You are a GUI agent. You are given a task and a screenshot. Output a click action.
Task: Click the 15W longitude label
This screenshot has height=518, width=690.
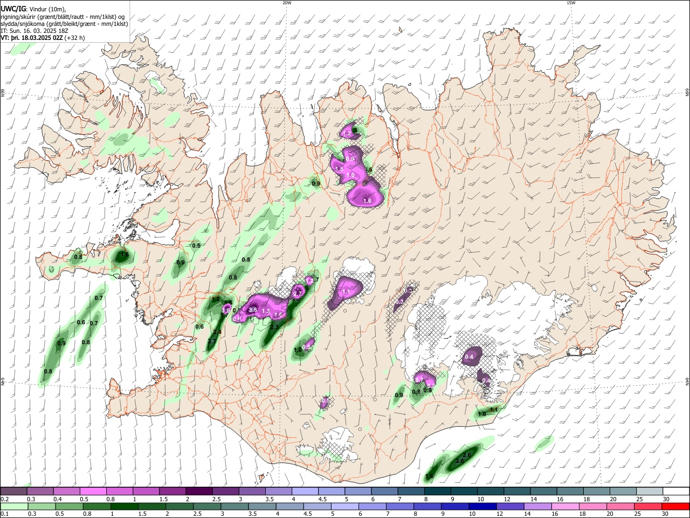[x=571, y=2]
